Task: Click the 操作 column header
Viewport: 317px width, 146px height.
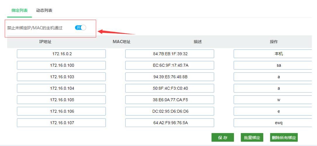Action: 274,42
